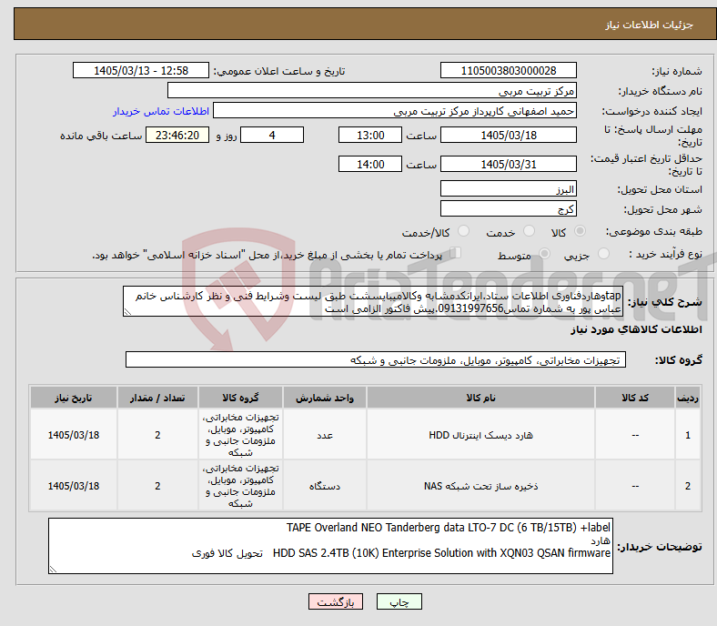Viewport: 717px width, 626px height.
Task: Select the متوسط purchase type radio
Action: pyautogui.click(x=544, y=254)
